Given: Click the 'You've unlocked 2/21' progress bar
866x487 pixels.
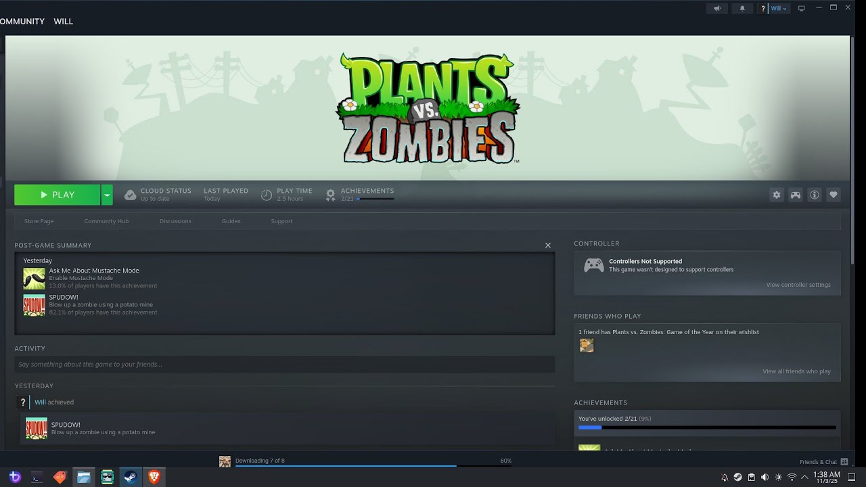Looking at the screenshot, I should click(x=707, y=427).
